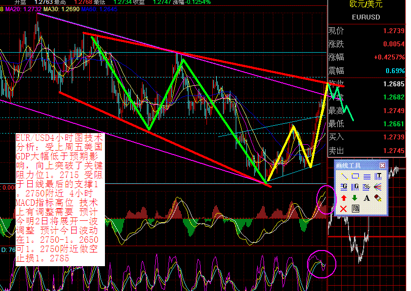The height and width of the screenshot is (291, 411).
Task: Click the 现价 value 1.2739
Action: (394, 31)
